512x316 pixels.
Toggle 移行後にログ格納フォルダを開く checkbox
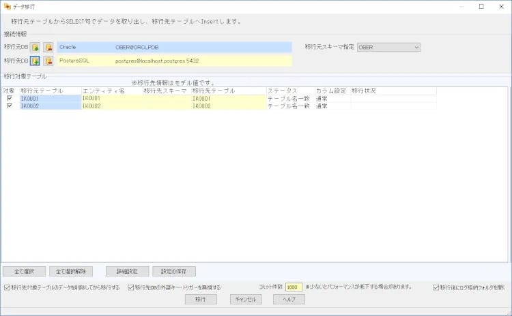(436, 287)
